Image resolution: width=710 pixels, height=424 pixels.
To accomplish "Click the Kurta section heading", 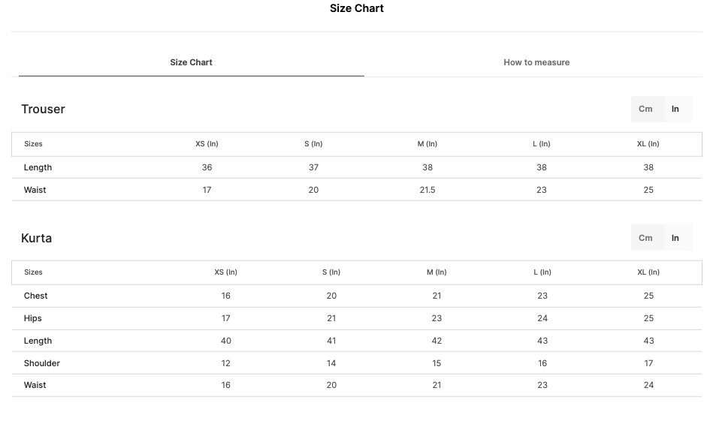I will point(36,238).
